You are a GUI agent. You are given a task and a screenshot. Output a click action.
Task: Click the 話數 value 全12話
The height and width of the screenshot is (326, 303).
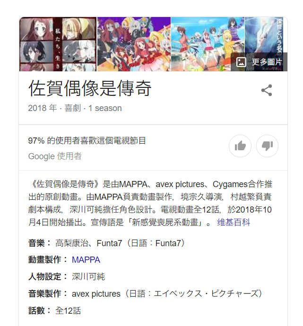(x=68, y=310)
